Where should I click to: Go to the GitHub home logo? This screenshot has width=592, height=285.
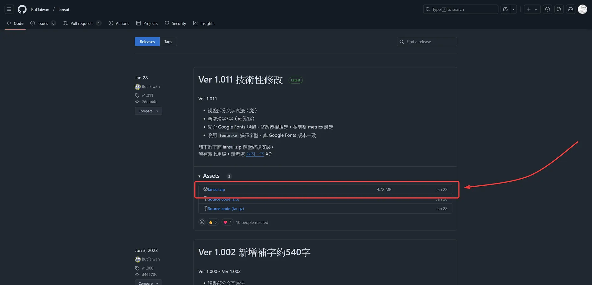pos(22,9)
